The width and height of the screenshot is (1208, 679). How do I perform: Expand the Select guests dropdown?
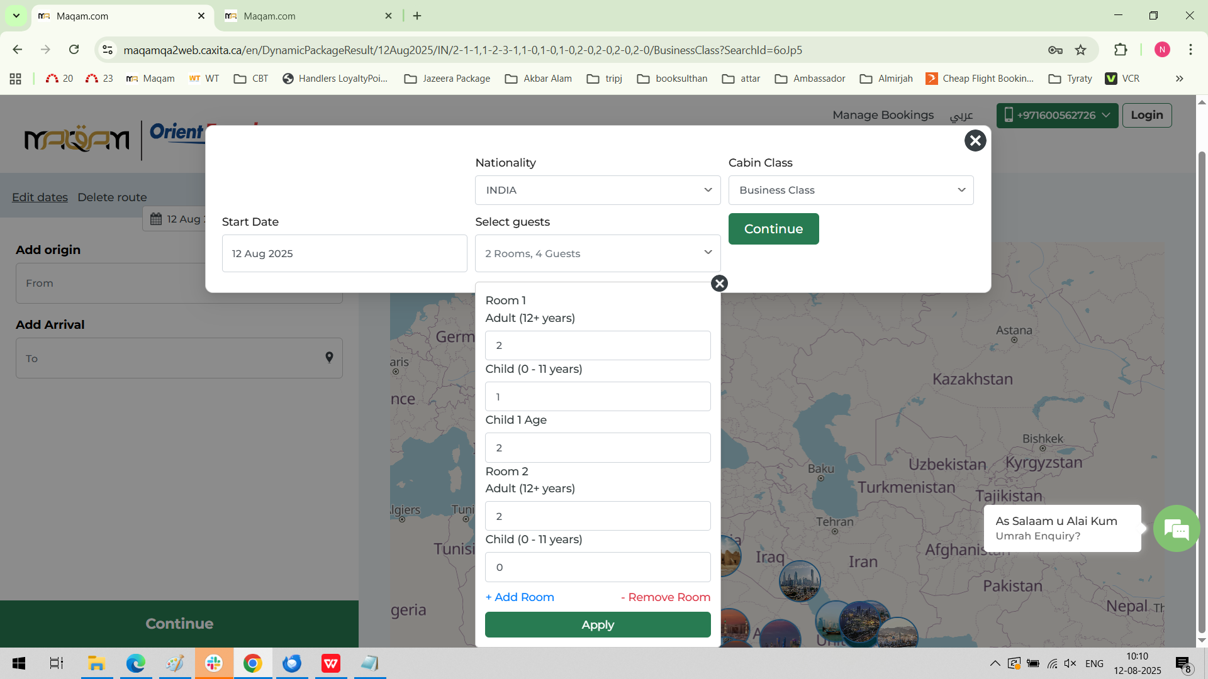(597, 253)
